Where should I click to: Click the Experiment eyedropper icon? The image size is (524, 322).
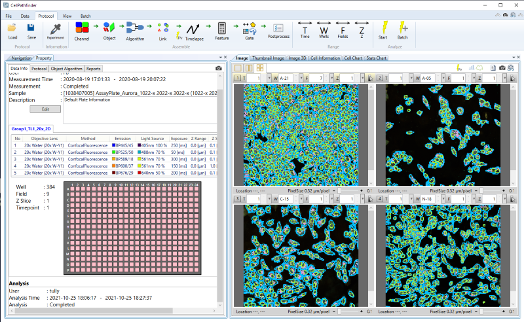[x=56, y=28]
